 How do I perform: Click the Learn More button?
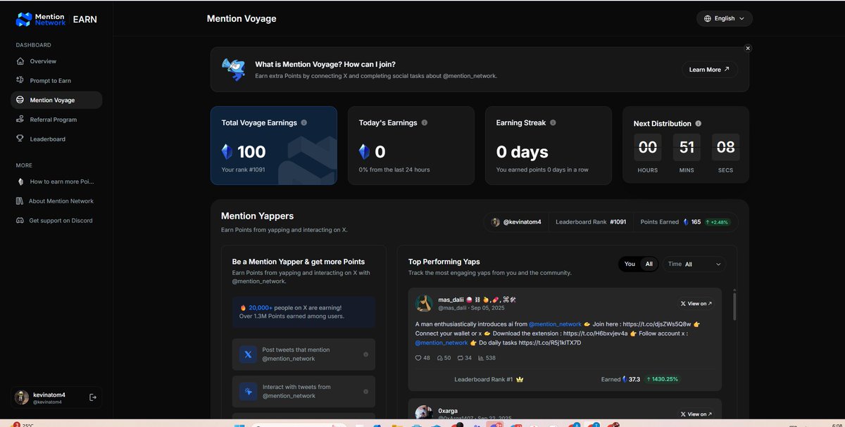(x=710, y=70)
